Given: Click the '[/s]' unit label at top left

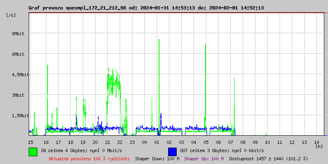Looking at the screenshot, I should tap(11, 15).
